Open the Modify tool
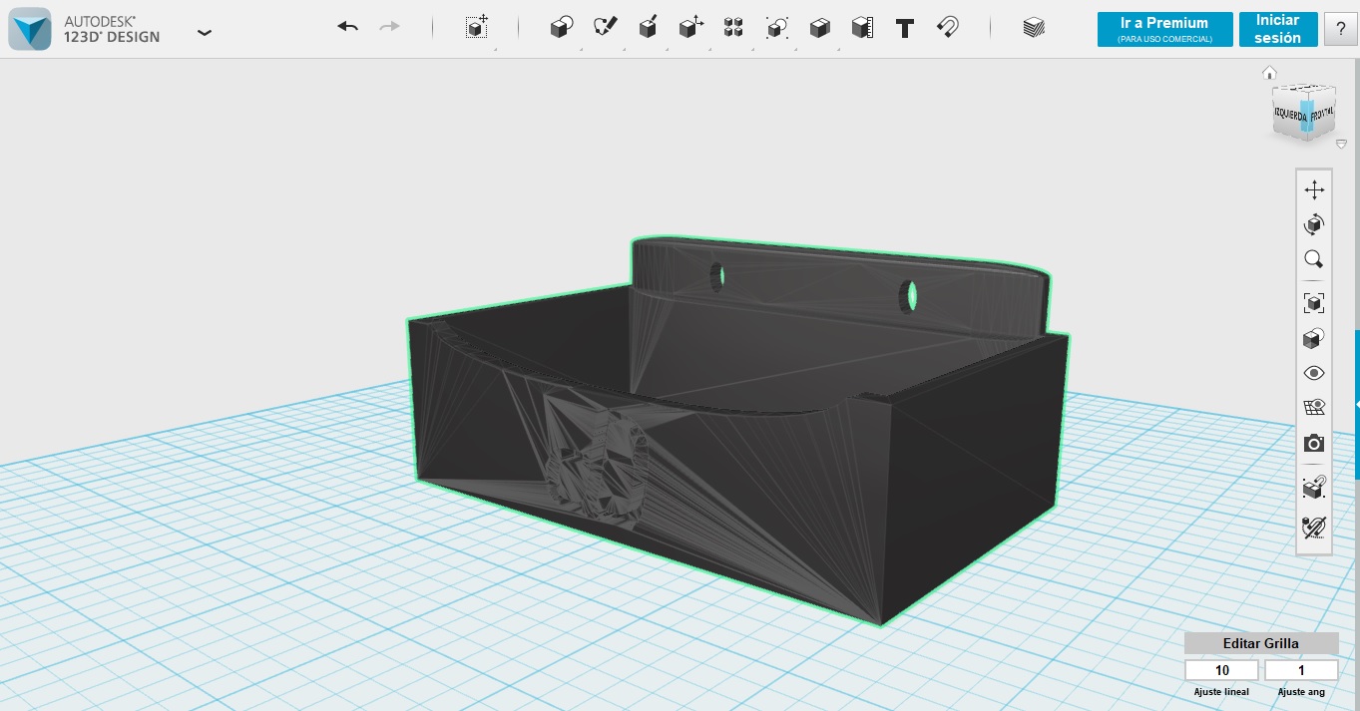The height and width of the screenshot is (711, 1360). coord(690,28)
